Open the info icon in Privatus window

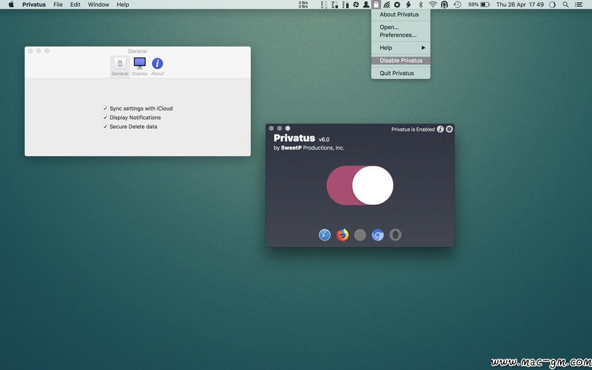click(x=440, y=129)
